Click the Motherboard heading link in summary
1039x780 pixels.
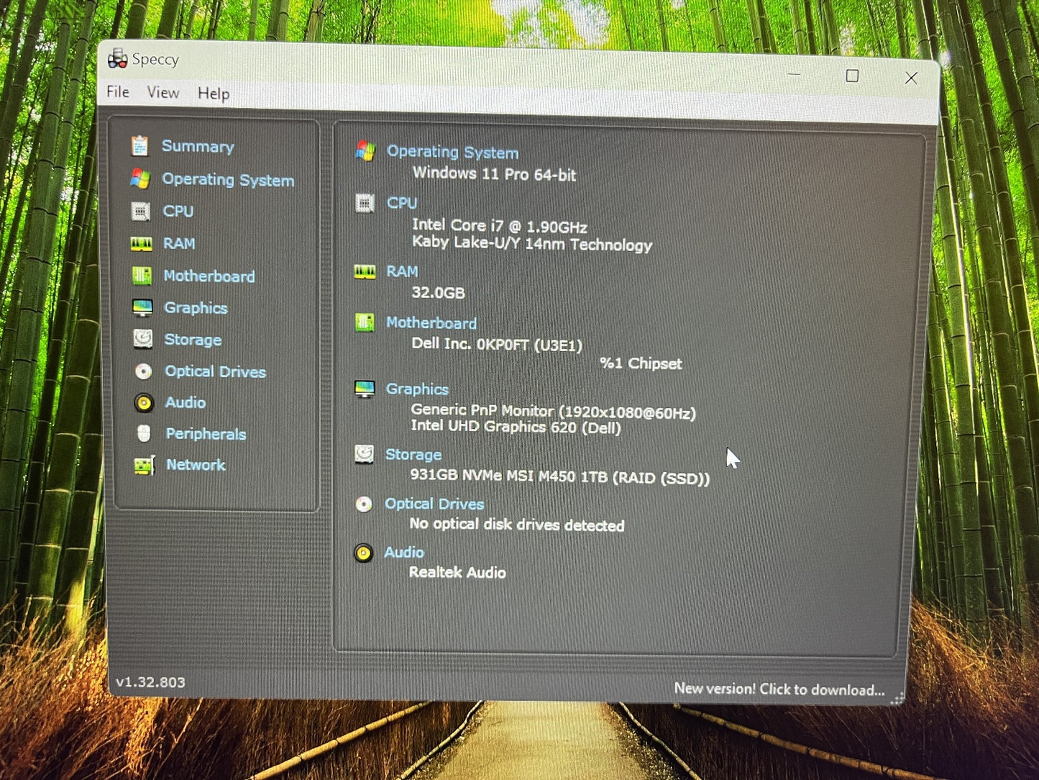click(x=431, y=323)
